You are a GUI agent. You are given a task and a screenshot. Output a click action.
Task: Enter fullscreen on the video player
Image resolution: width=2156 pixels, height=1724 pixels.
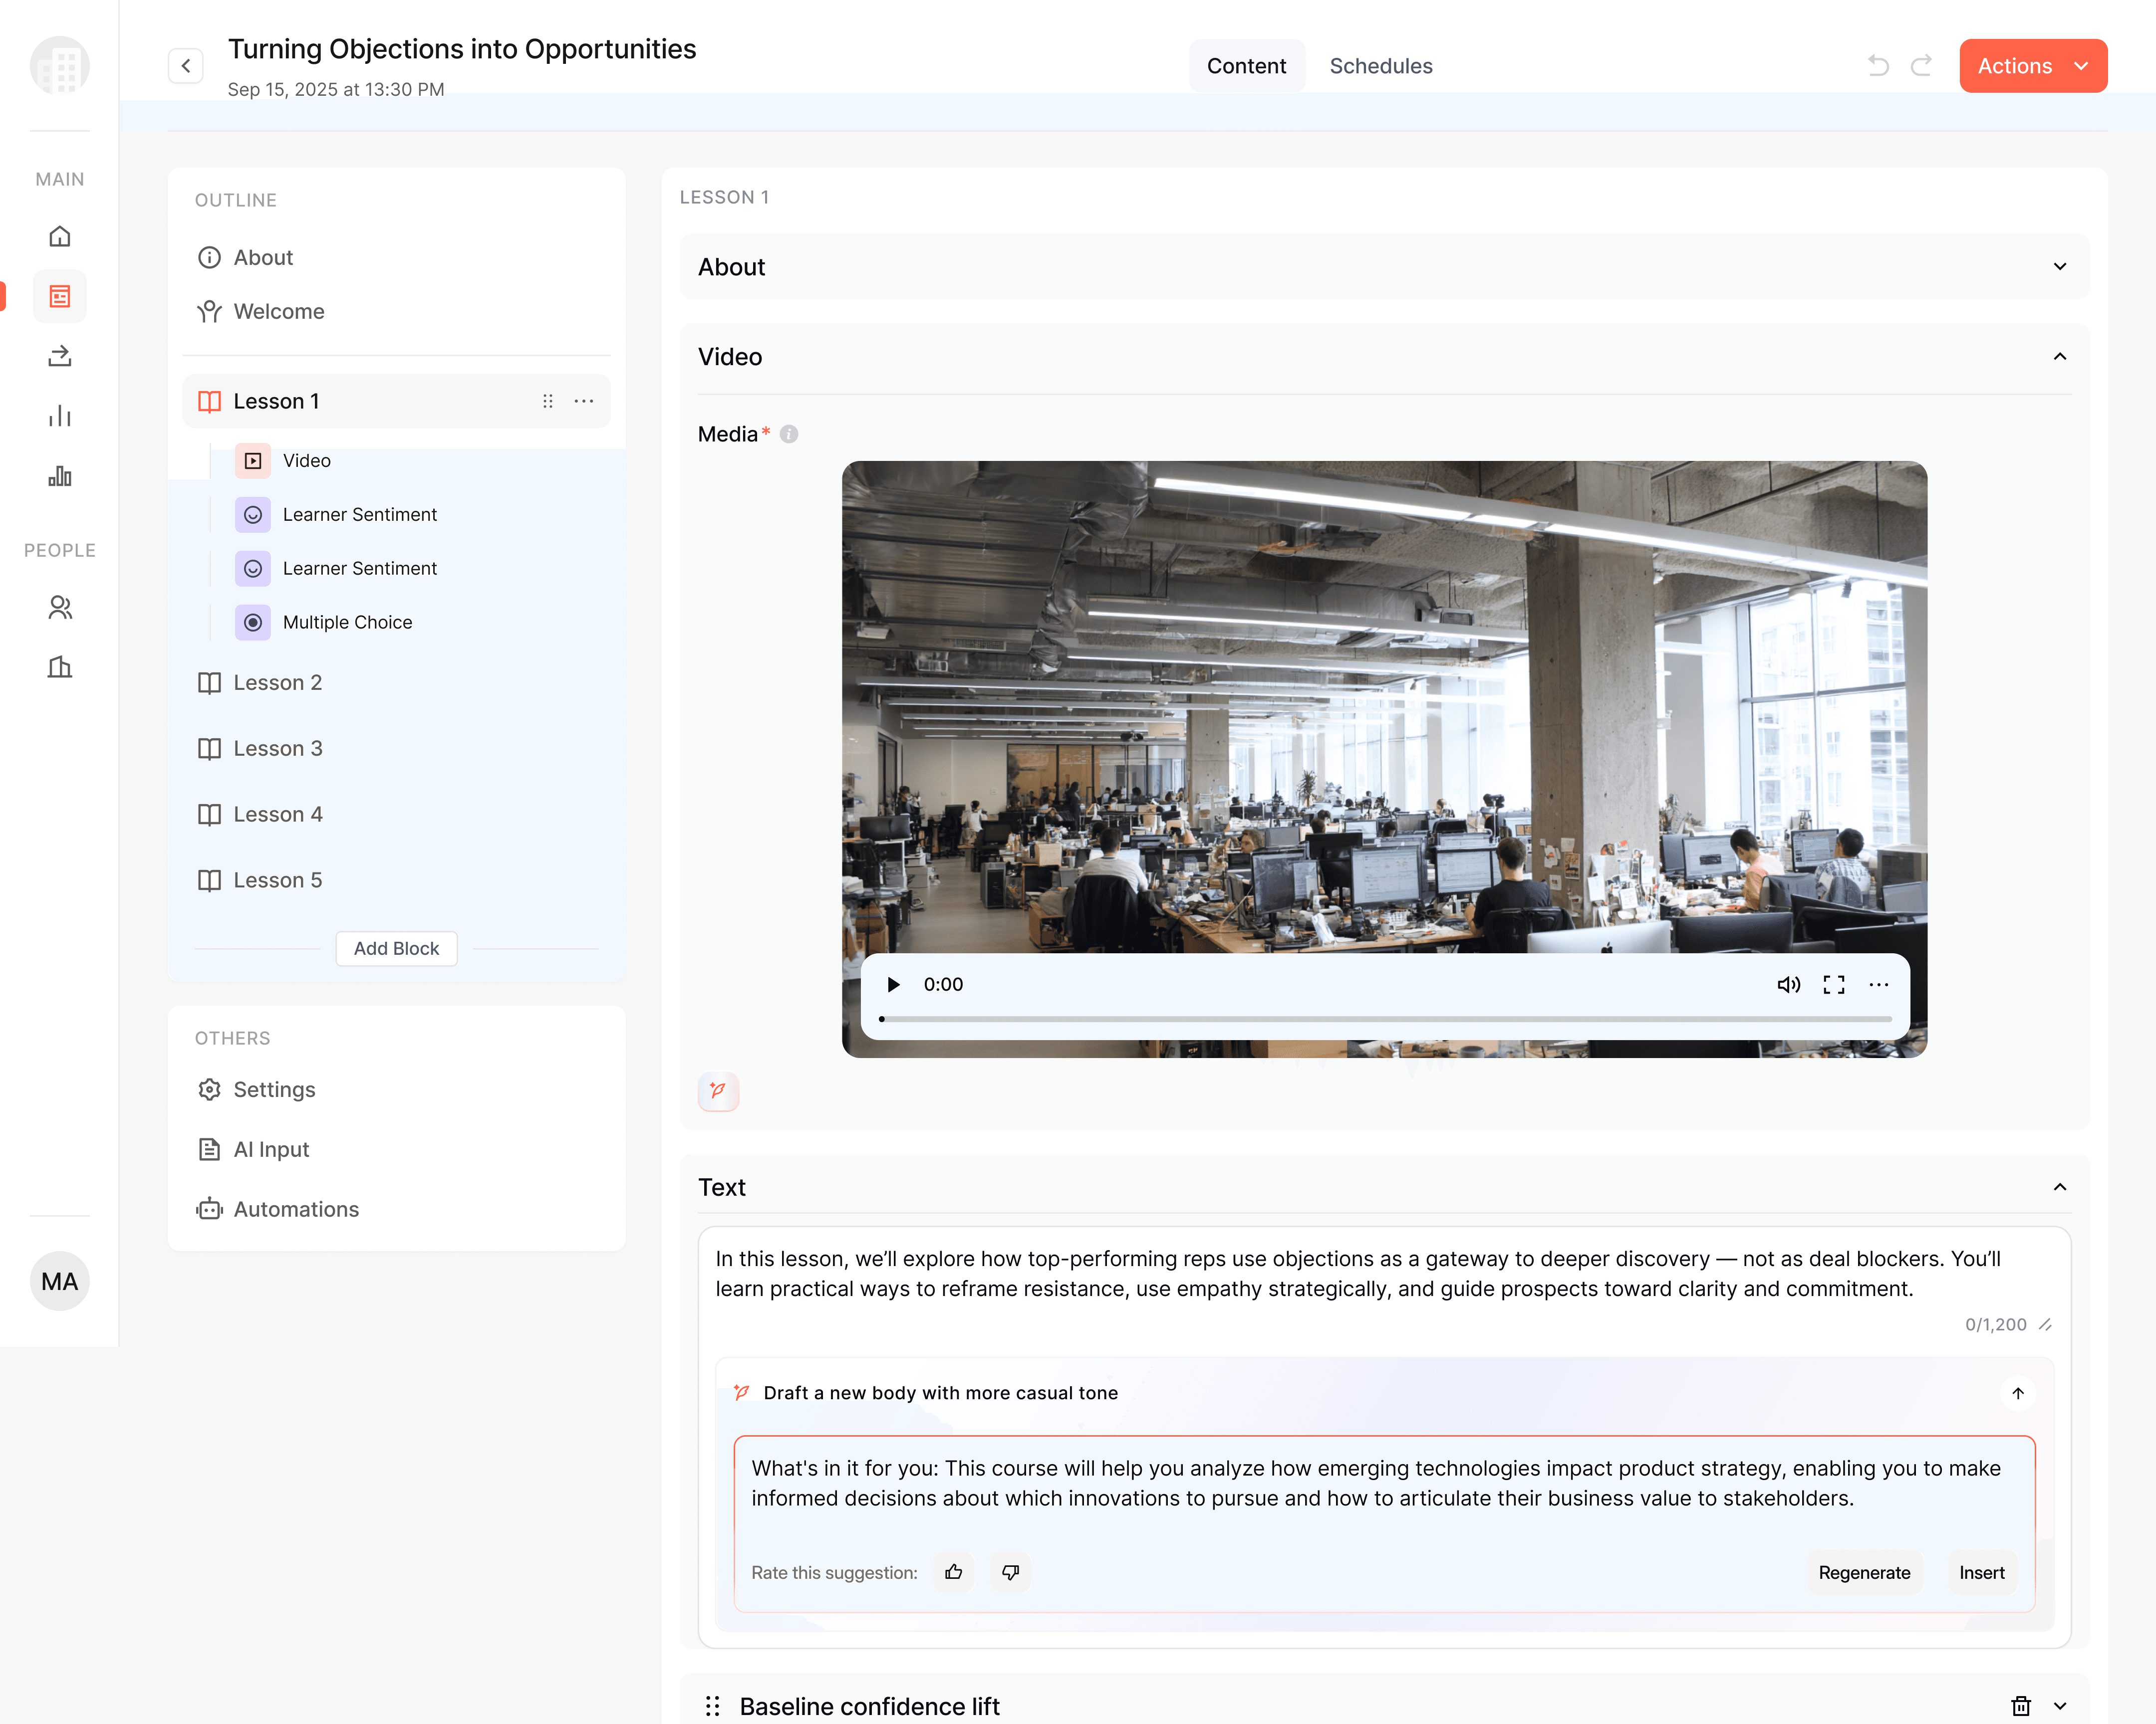1834,984
